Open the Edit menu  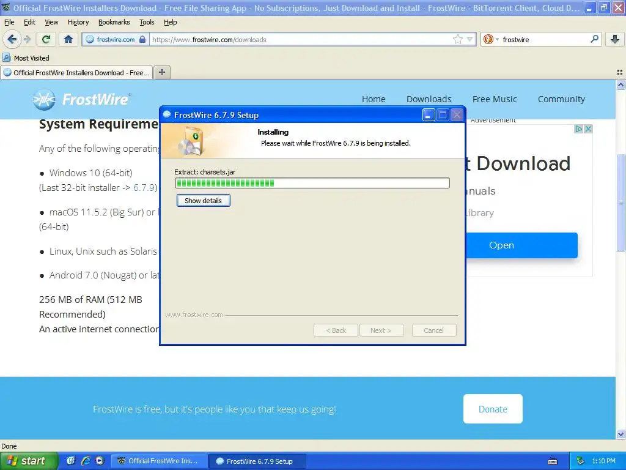(29, 22)
